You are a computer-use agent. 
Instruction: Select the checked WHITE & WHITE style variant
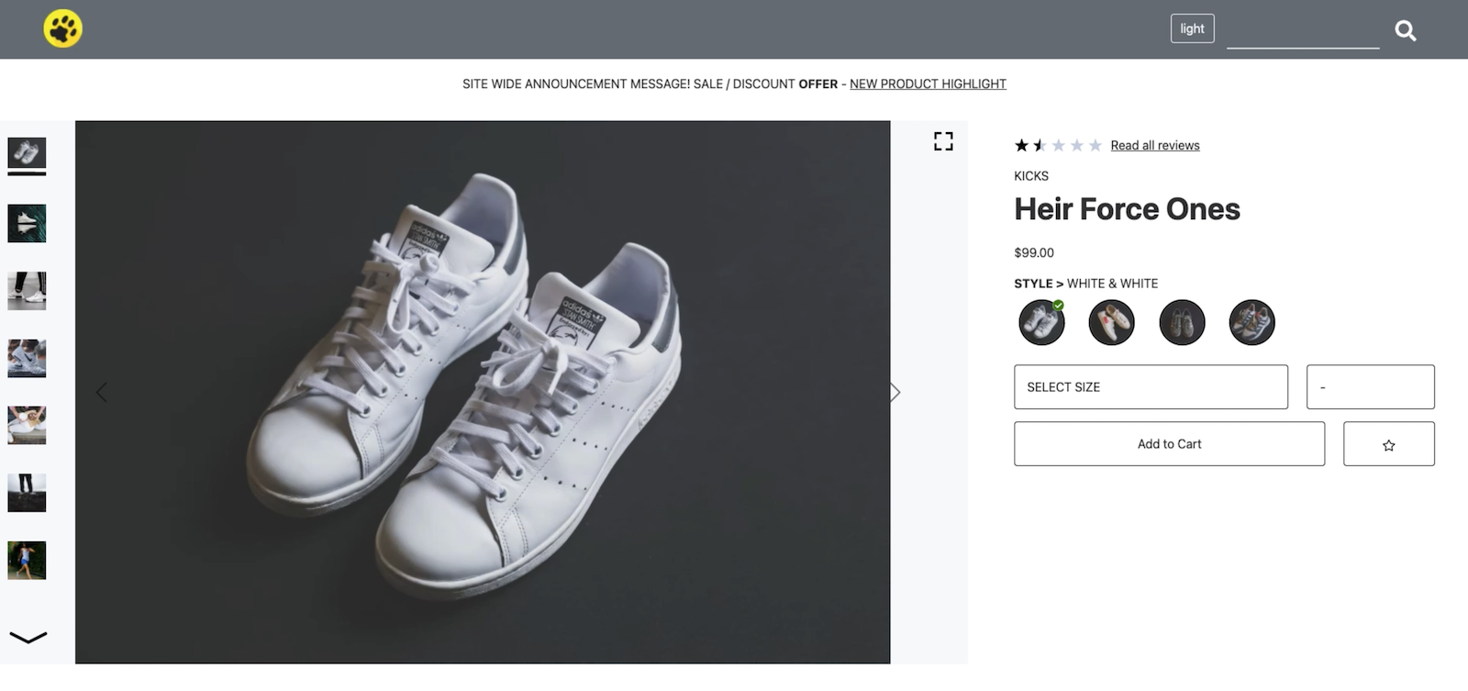[1040, 322]
